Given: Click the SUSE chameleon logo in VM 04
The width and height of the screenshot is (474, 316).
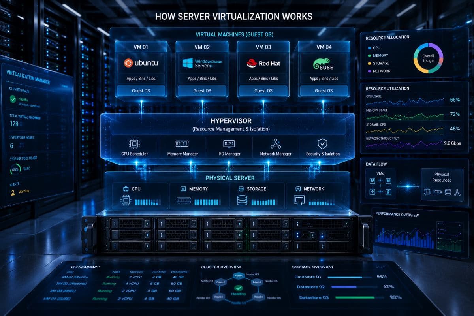Looking at the screenshot, I should click(x=324, y=64).
